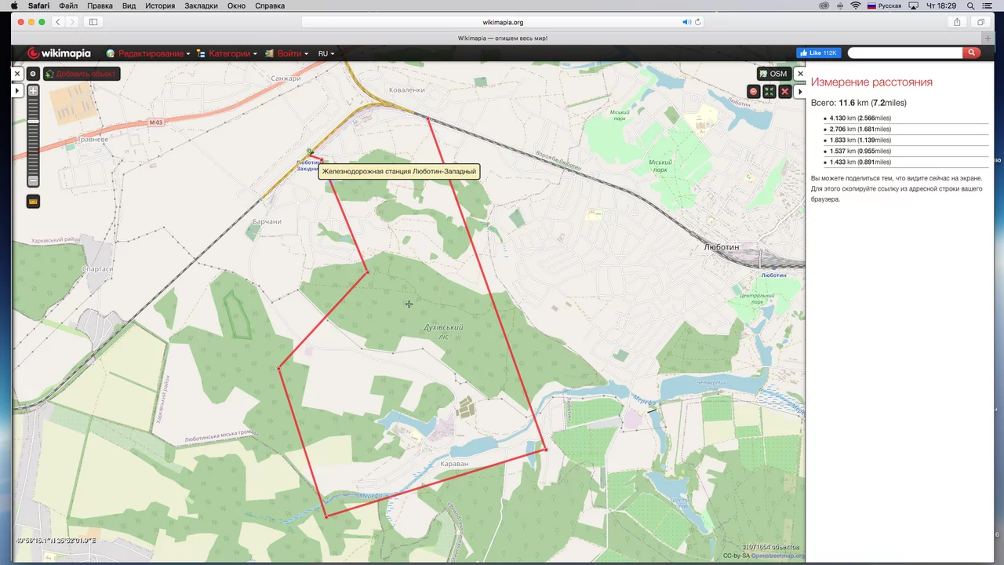
Task: Click the Всего 11.6 km total text
Action: pyautogui.click(x=859, y=103)
